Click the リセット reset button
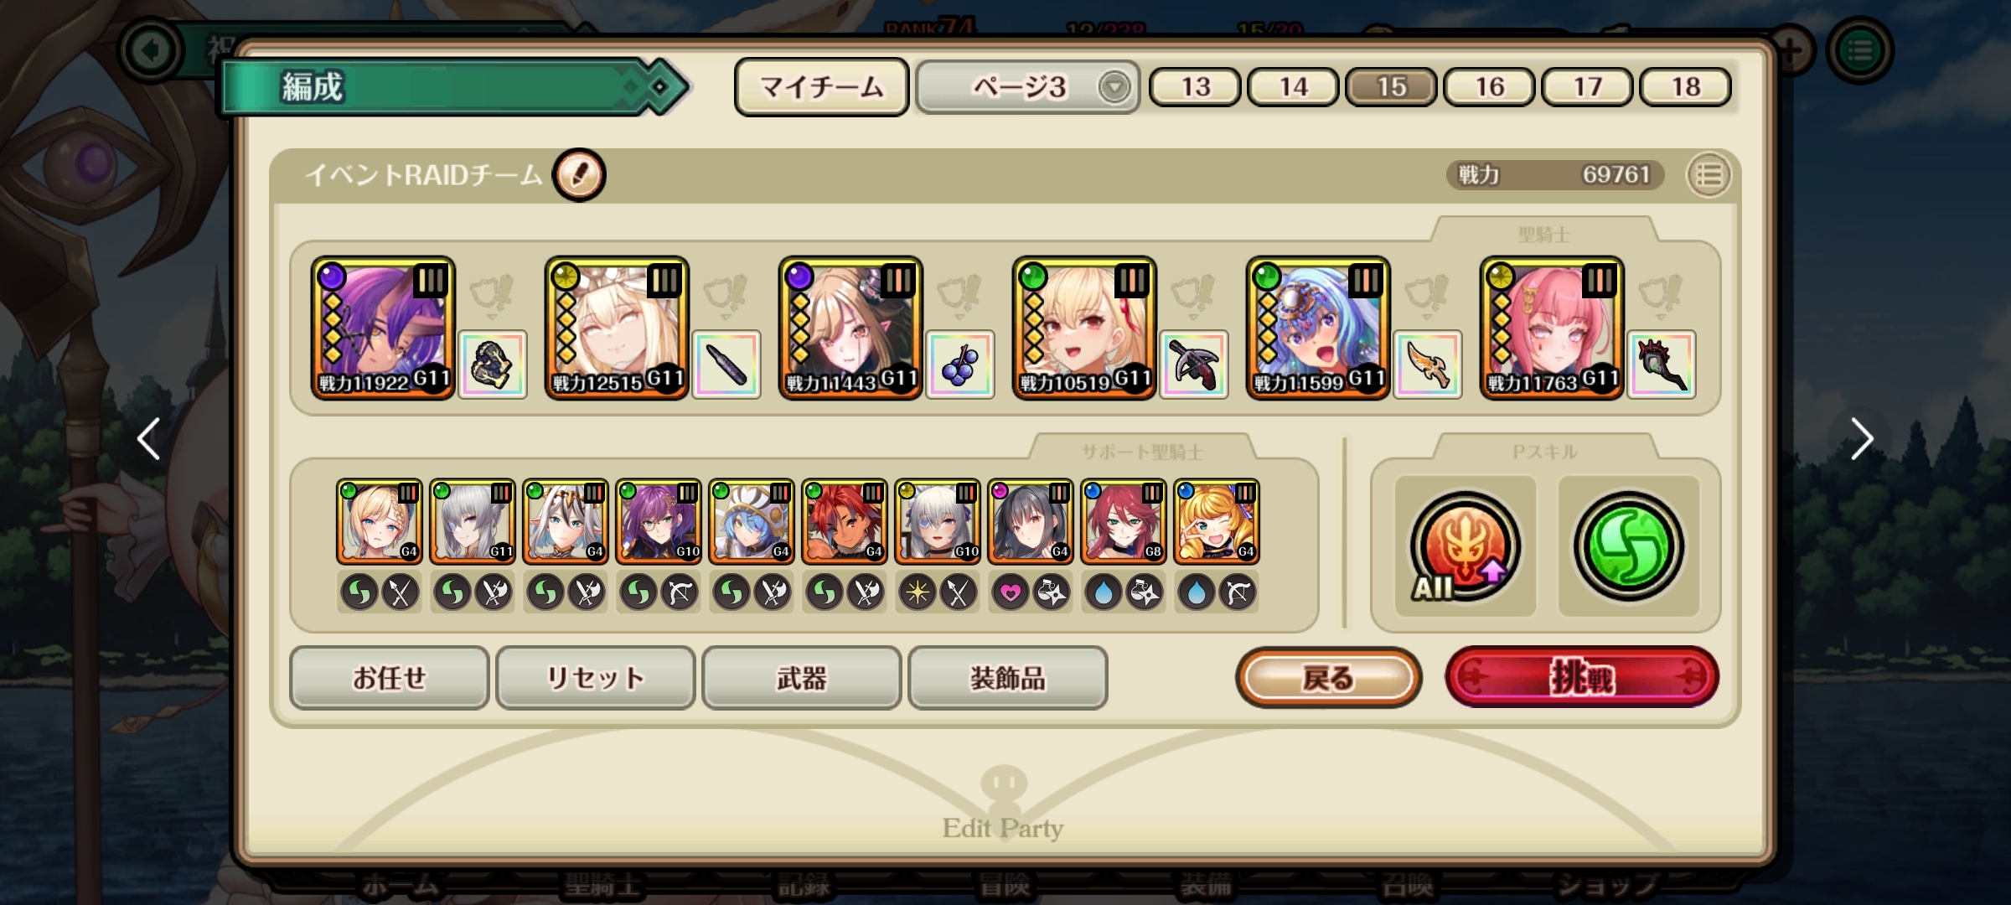Viewport: 2011px width, 905px height. pyautogui.click(x=596, y=677)
